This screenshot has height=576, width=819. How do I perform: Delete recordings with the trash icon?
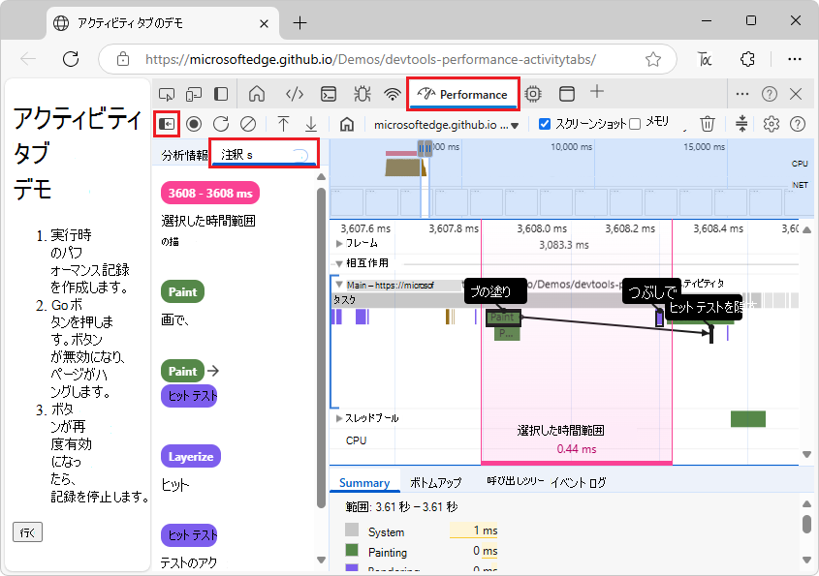coord(709,124)
